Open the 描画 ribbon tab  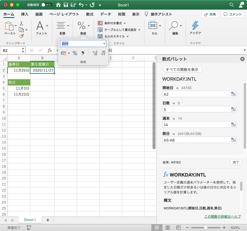click(x=39, y=14)
